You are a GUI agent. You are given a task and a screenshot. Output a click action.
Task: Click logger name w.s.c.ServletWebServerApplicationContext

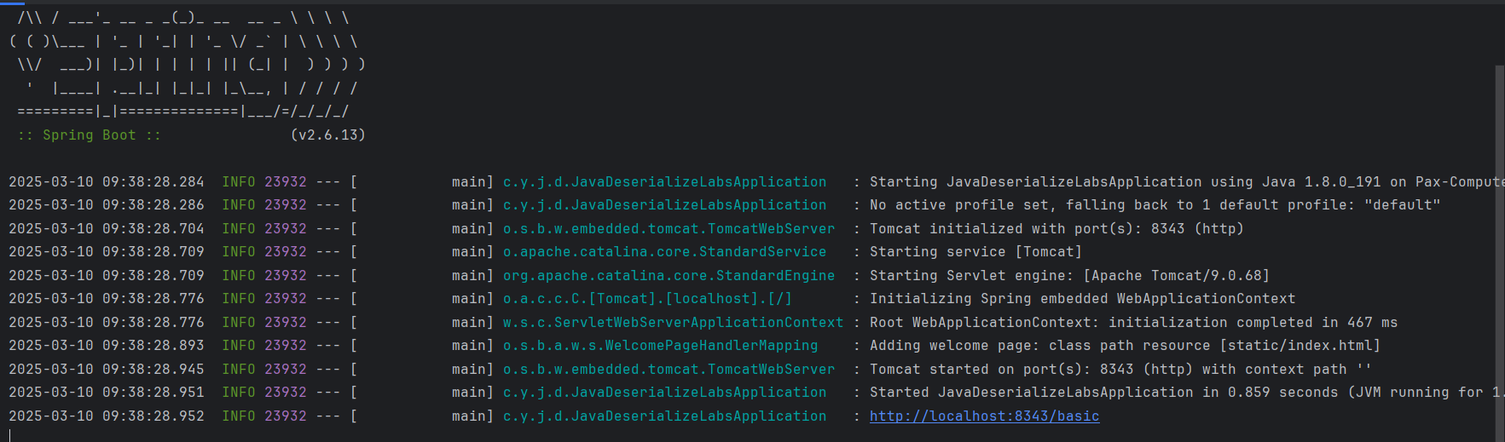pos(673,323)
